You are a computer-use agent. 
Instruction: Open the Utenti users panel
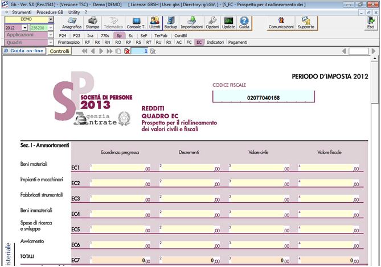coord(155,23)
